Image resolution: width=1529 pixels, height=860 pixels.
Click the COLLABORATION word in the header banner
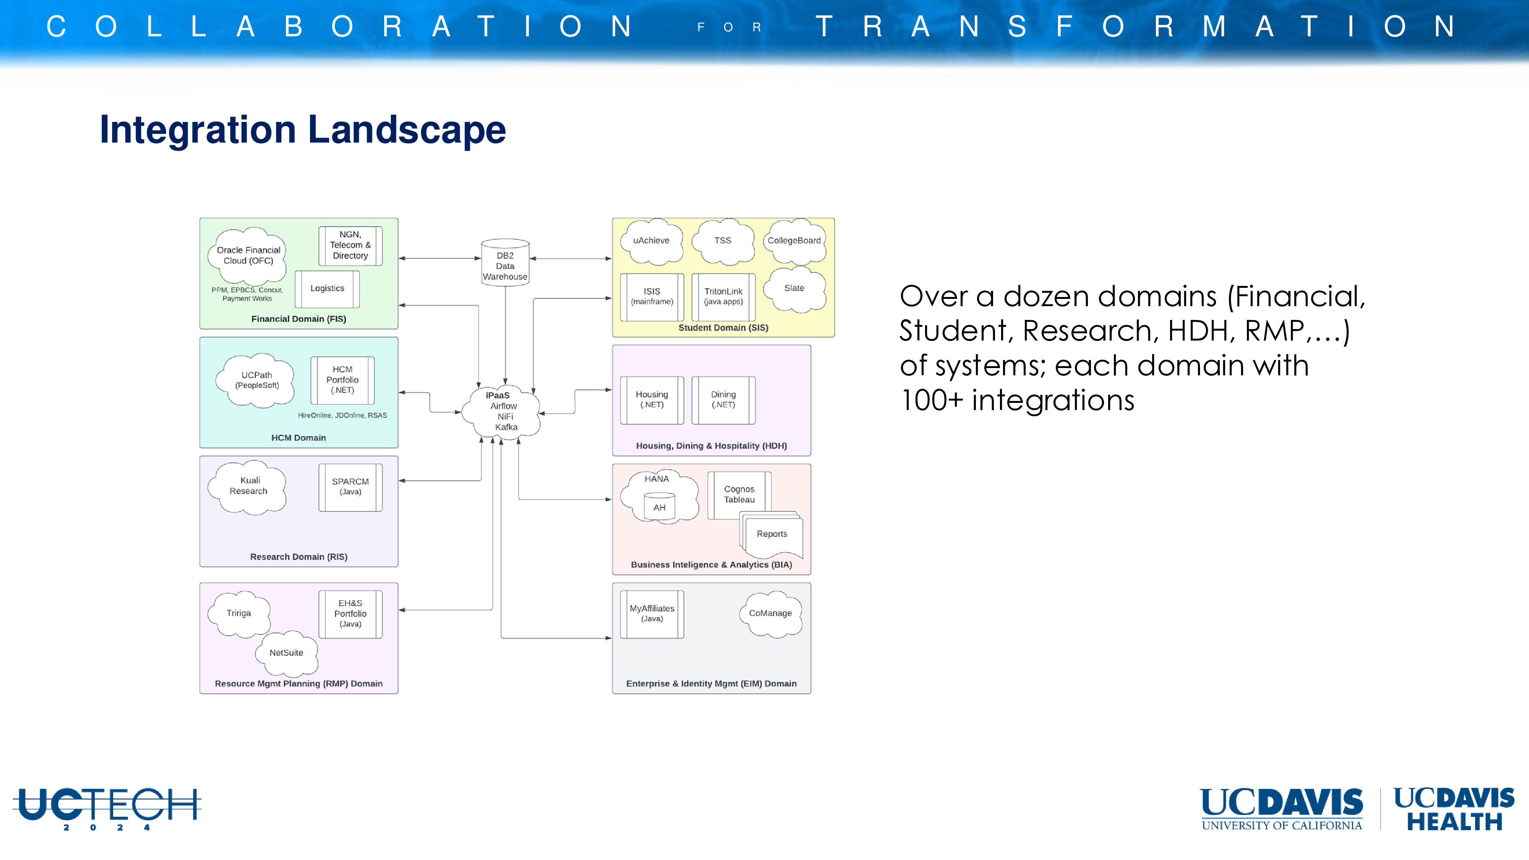click(x=339, y=27)
